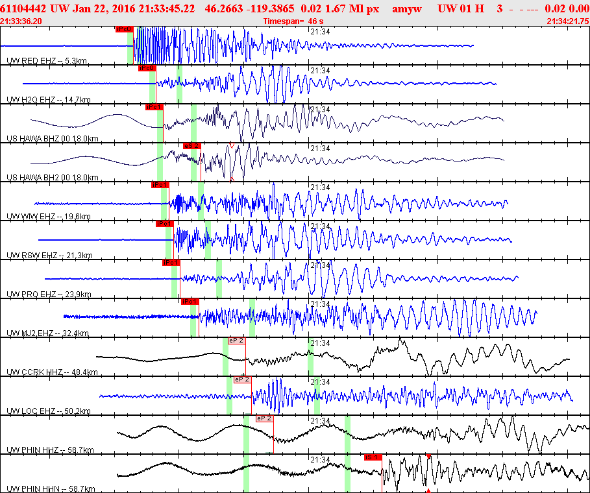Click the station label UW WIW EHZ 19.6km

(49, 216)
